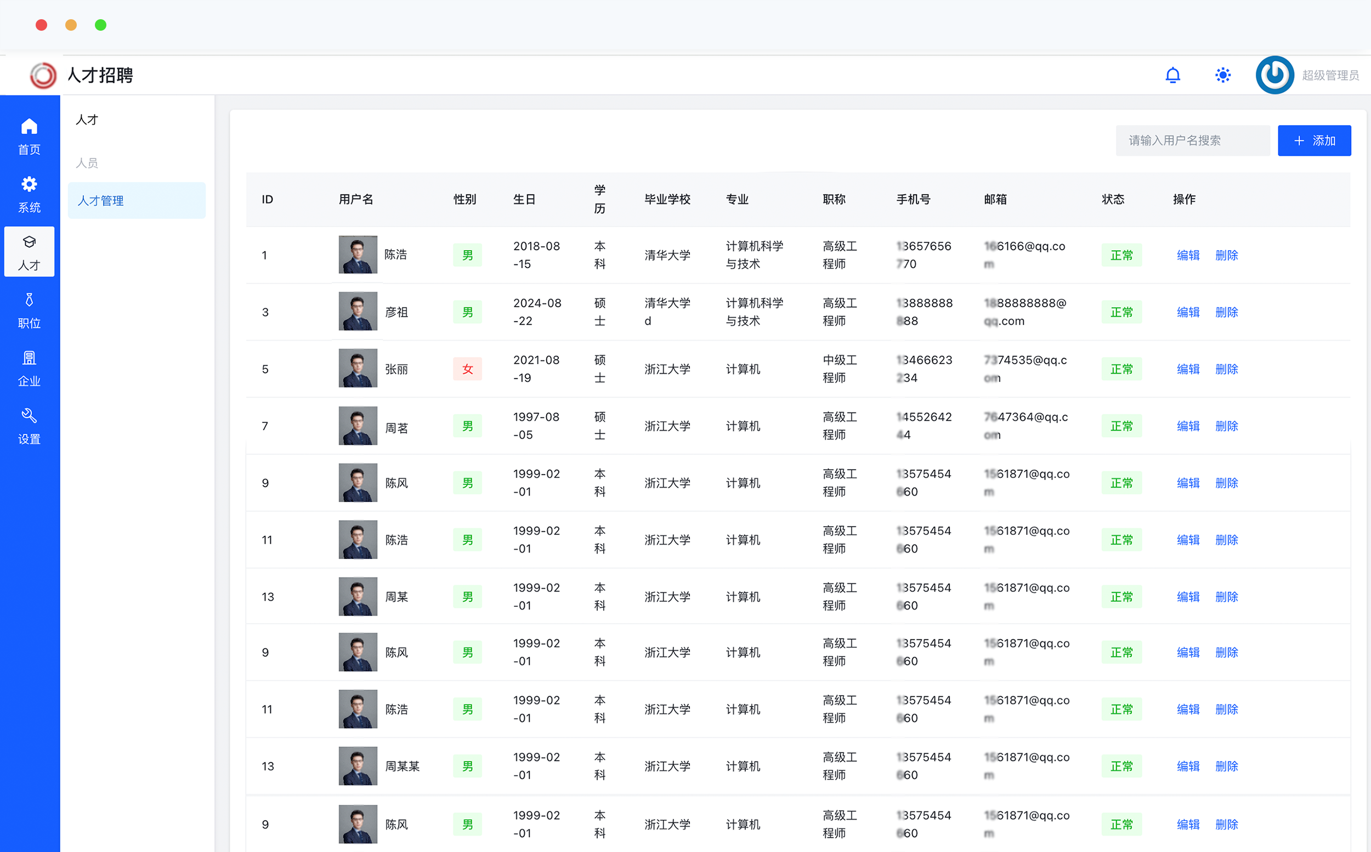Click the avatar thumbnail of 周某某

point(358,766)
